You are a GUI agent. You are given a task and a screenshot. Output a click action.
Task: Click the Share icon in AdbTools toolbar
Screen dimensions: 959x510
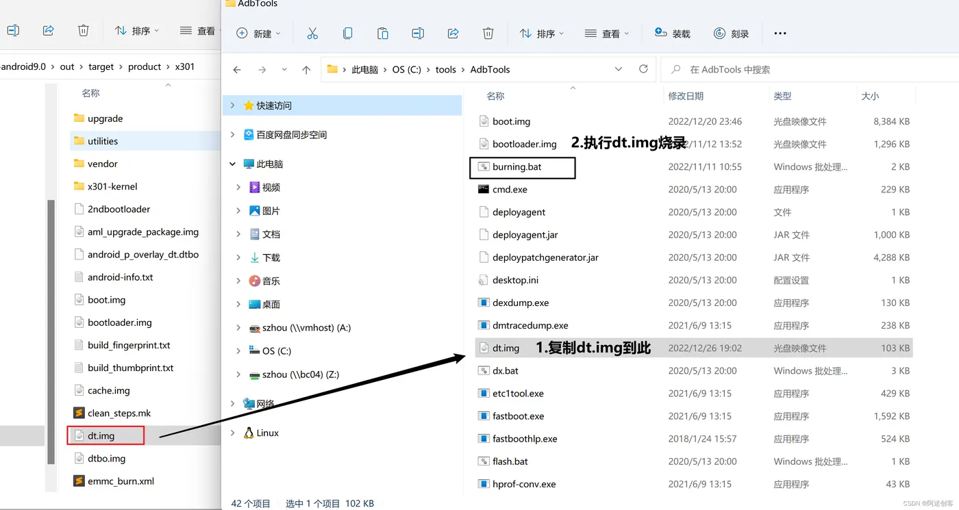(x=453, y=33)
